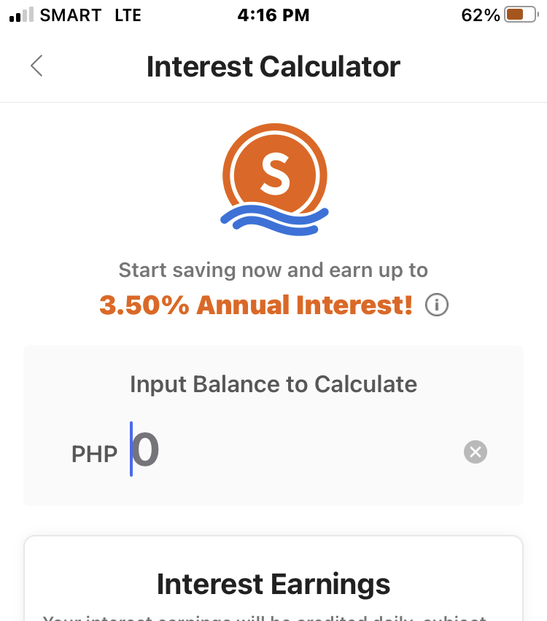Tap the Start saving now text line

[273, 270]
